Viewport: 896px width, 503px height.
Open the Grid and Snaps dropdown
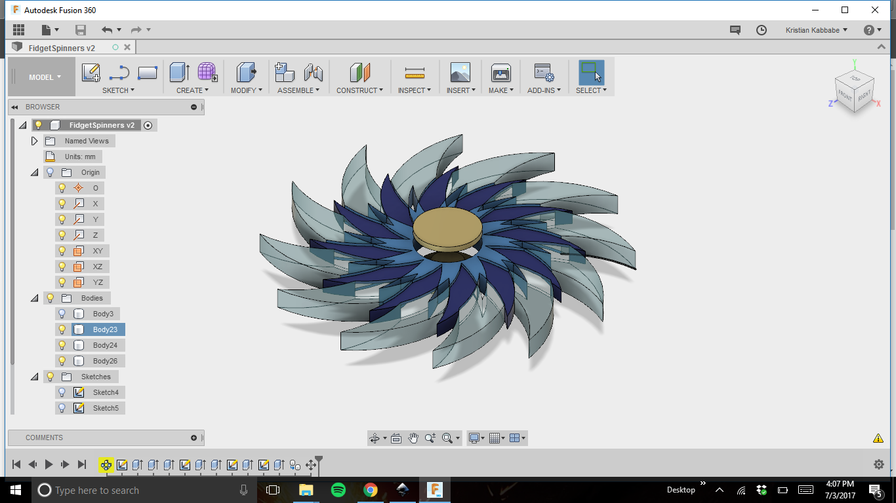(x=498, y=438)
